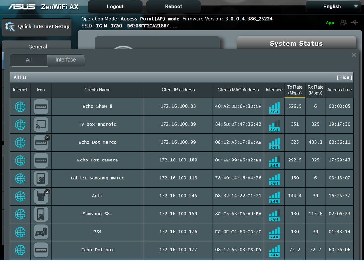Image resolution: width=364 pixels, height=261 pixels.
Task: Open the IG-M SSID link
Action: (102, 26)
